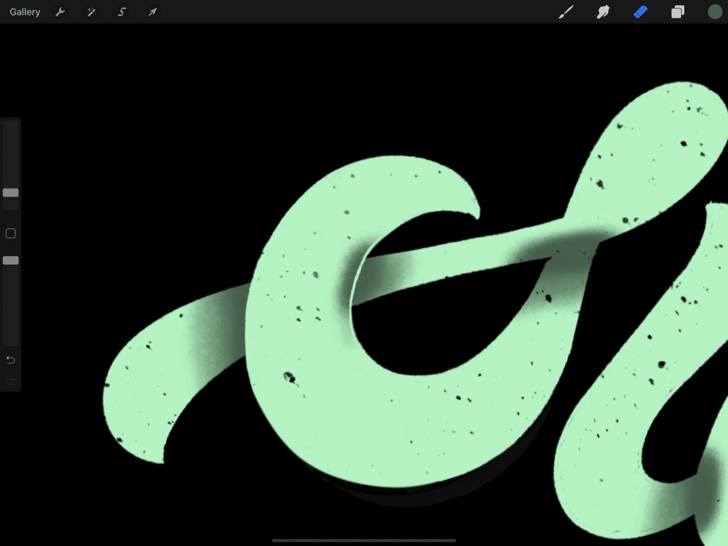Redo the last undone action

pyautogui.click(x=11, y=381)
